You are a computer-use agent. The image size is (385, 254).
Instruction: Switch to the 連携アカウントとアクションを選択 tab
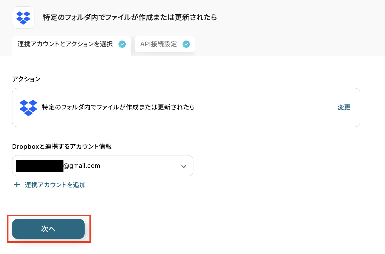click(72, 46)
